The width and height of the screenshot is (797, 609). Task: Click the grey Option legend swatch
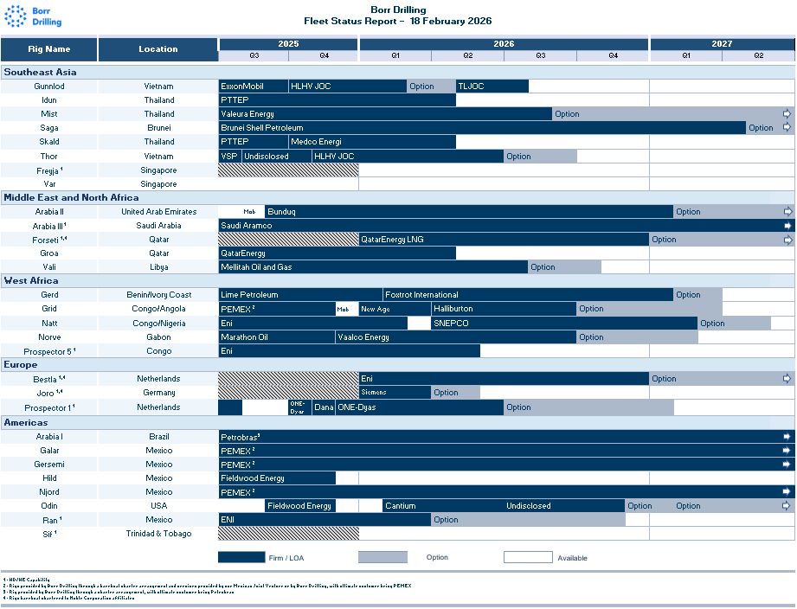click(x=382, y=557)
